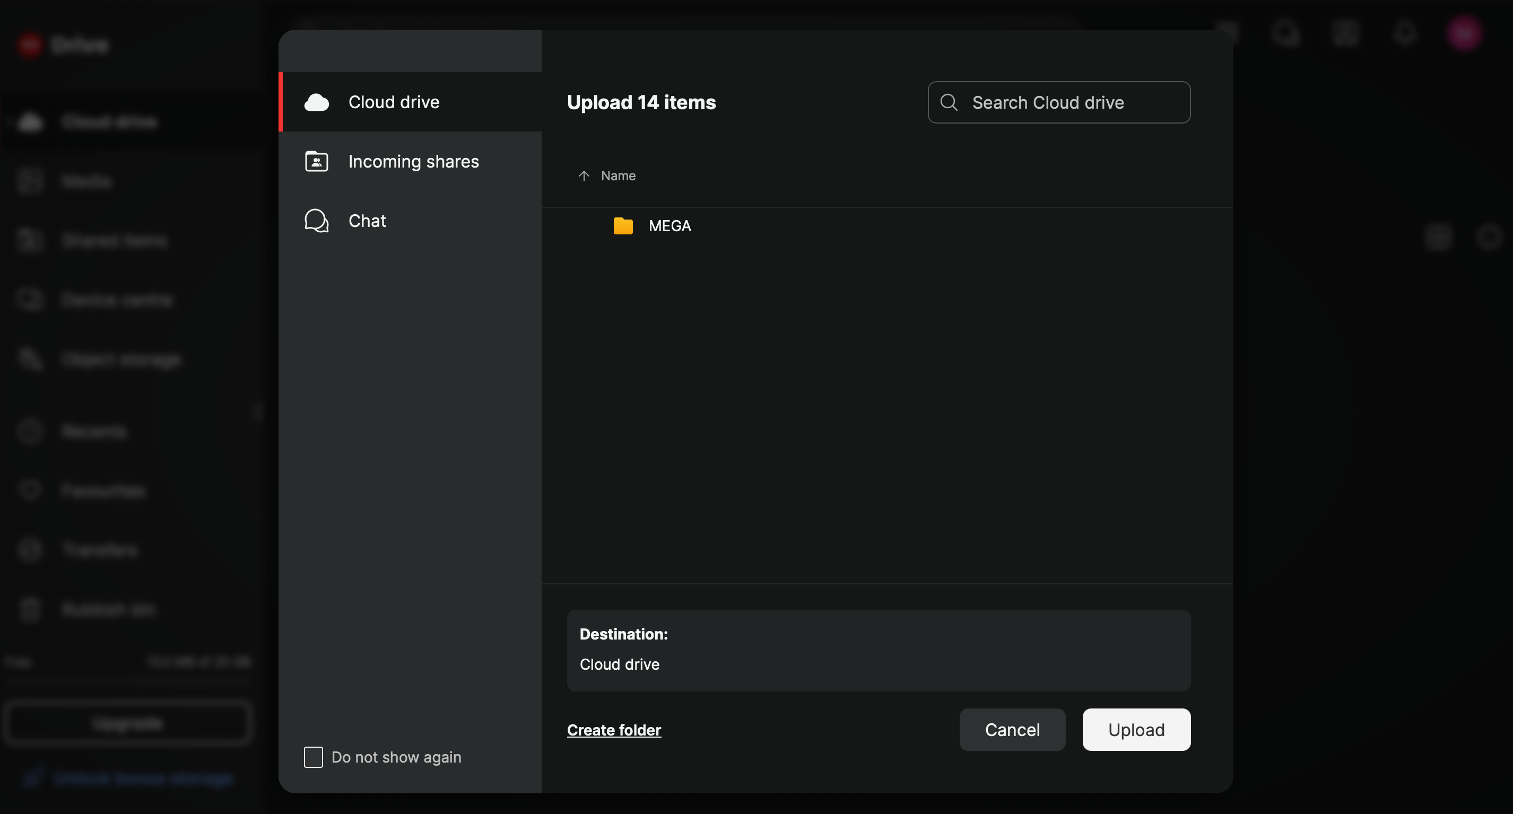
Task: Sort list by the Name column header
Action: (x=618, y=176)
